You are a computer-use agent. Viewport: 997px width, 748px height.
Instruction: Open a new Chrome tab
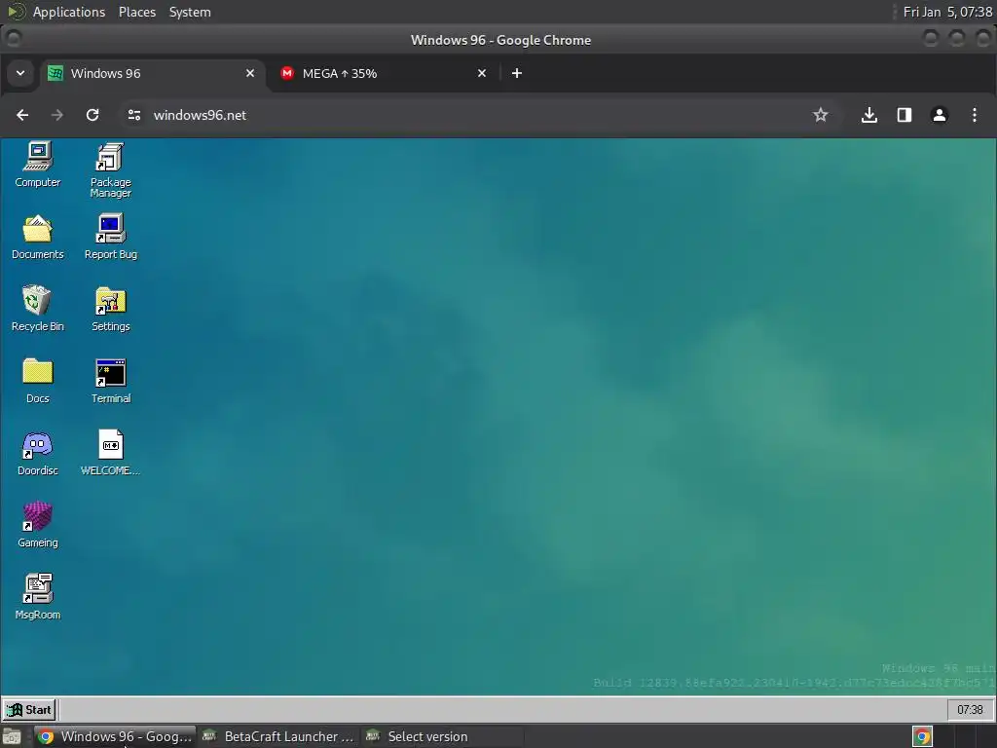517,73
